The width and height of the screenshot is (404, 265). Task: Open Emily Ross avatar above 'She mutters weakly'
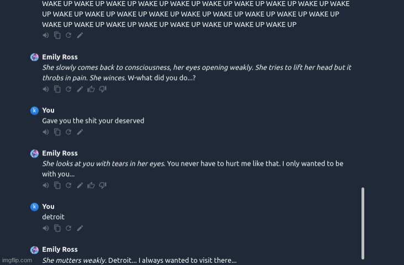(x=35, y=250)
